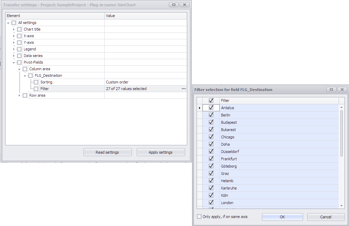Collapse the FLG_Destination node

(x=25, y=76)
